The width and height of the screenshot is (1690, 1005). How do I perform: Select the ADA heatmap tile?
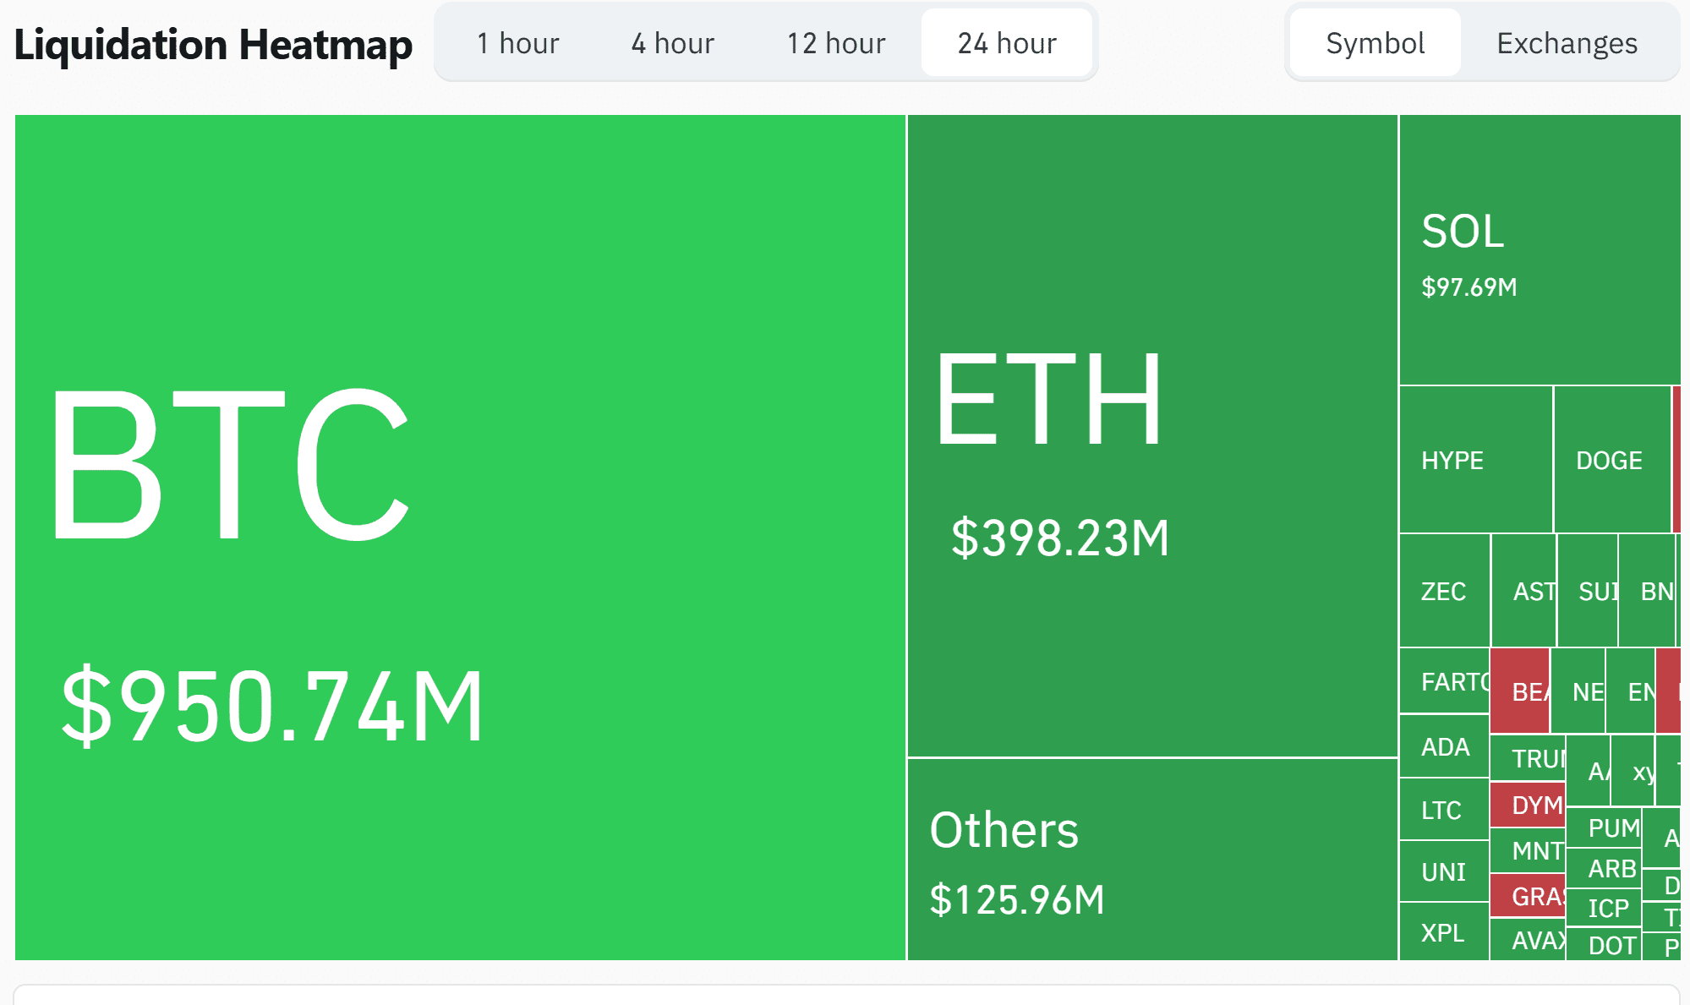click(1444, 746)
